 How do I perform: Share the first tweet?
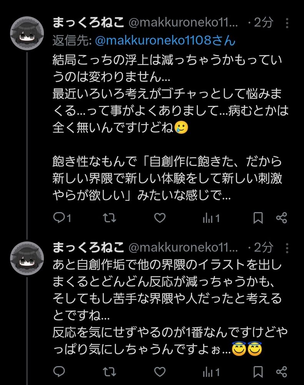281,218
